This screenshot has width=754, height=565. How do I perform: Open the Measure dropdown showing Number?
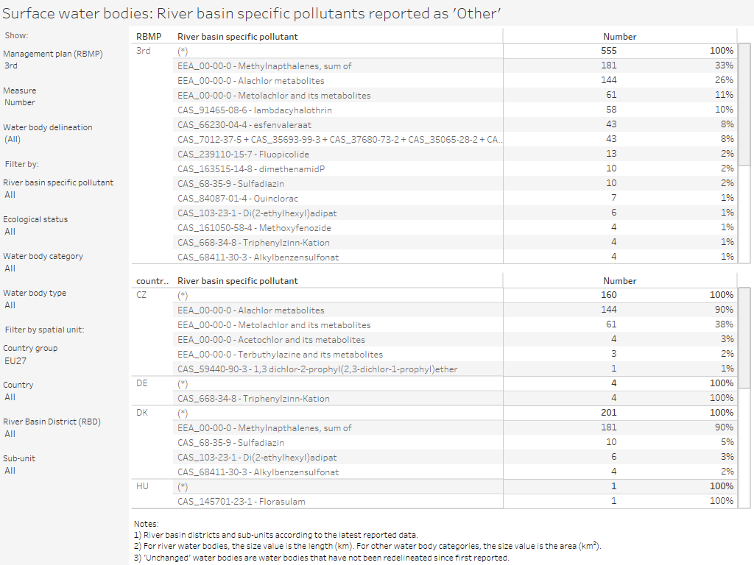pos(63,102)
